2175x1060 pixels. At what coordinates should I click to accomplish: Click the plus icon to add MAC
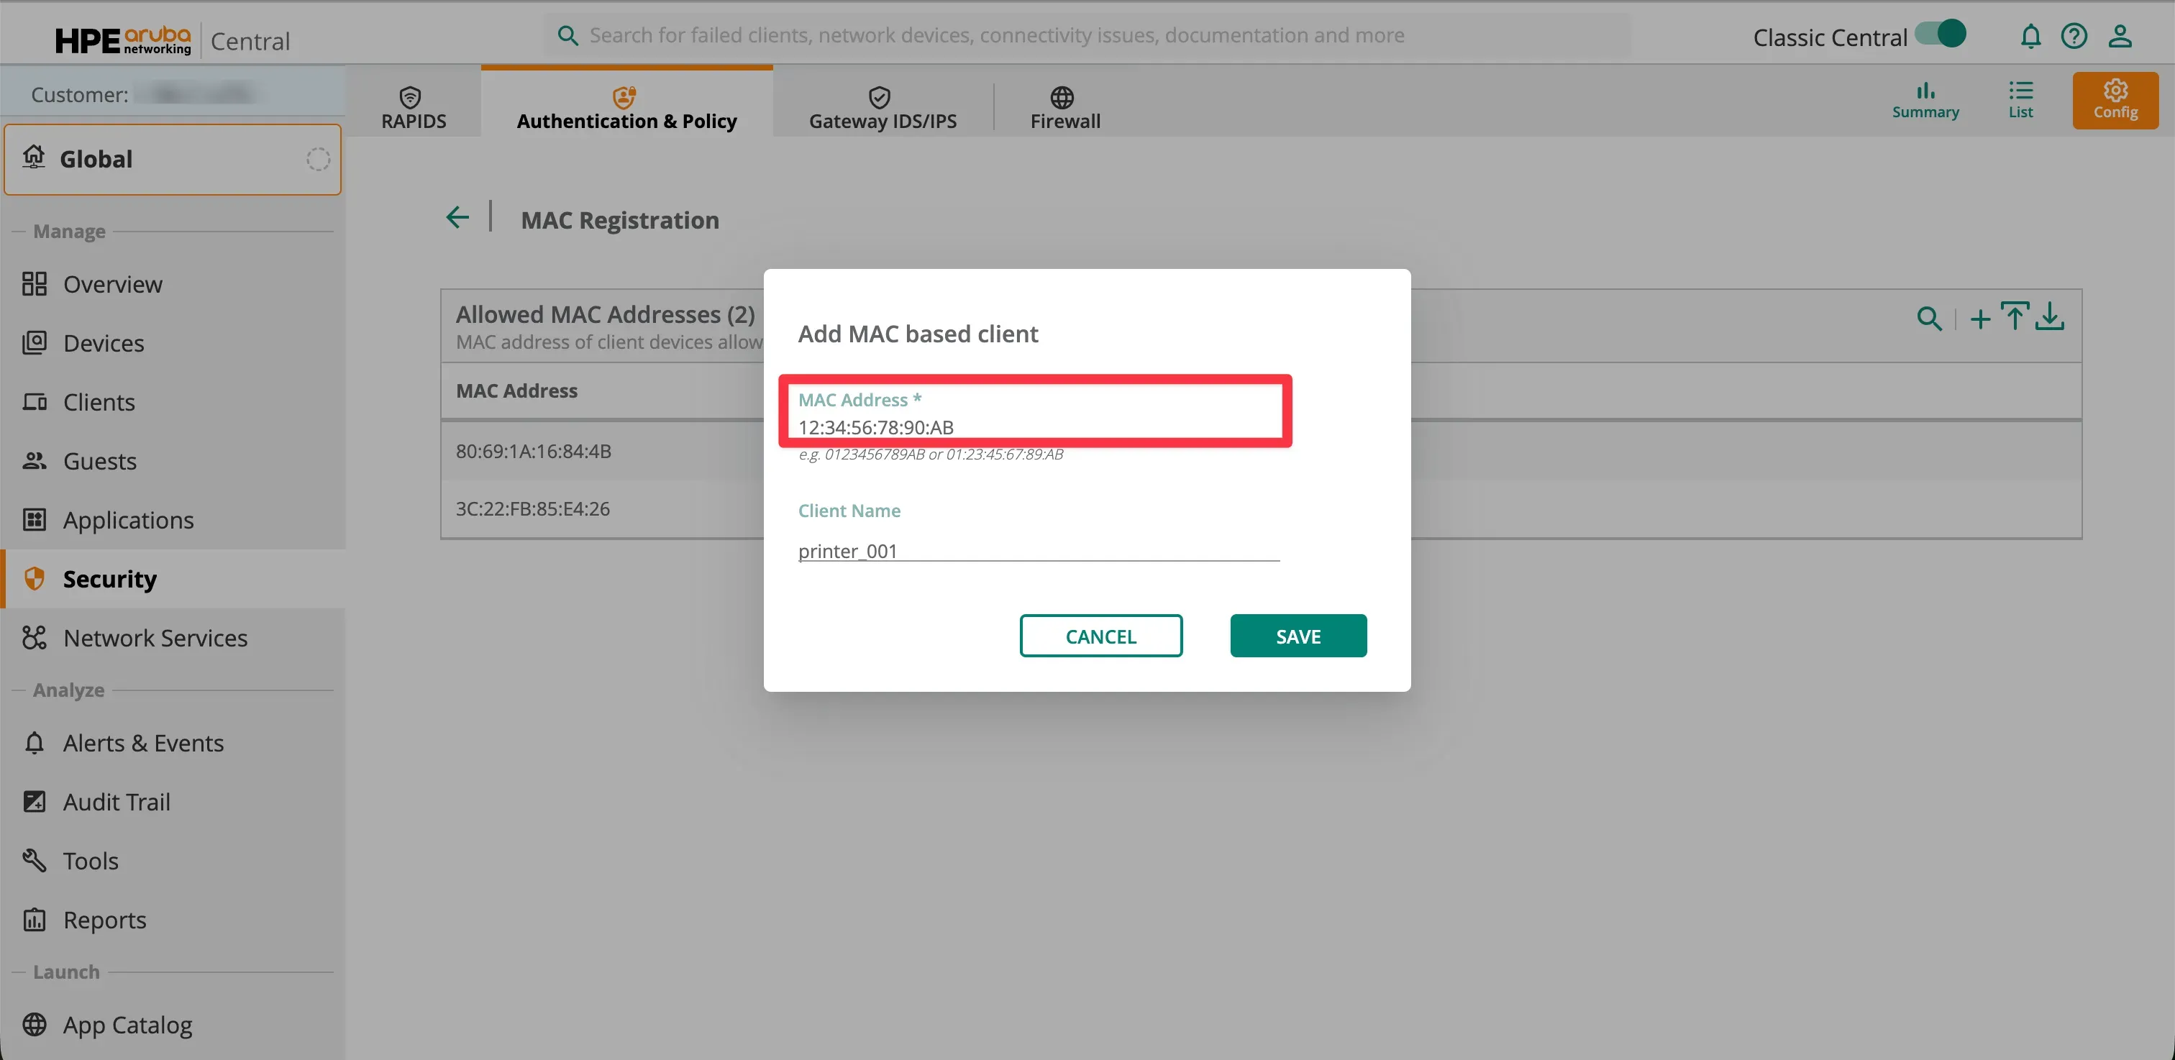pyautogui.click(x=1980, y=319)
